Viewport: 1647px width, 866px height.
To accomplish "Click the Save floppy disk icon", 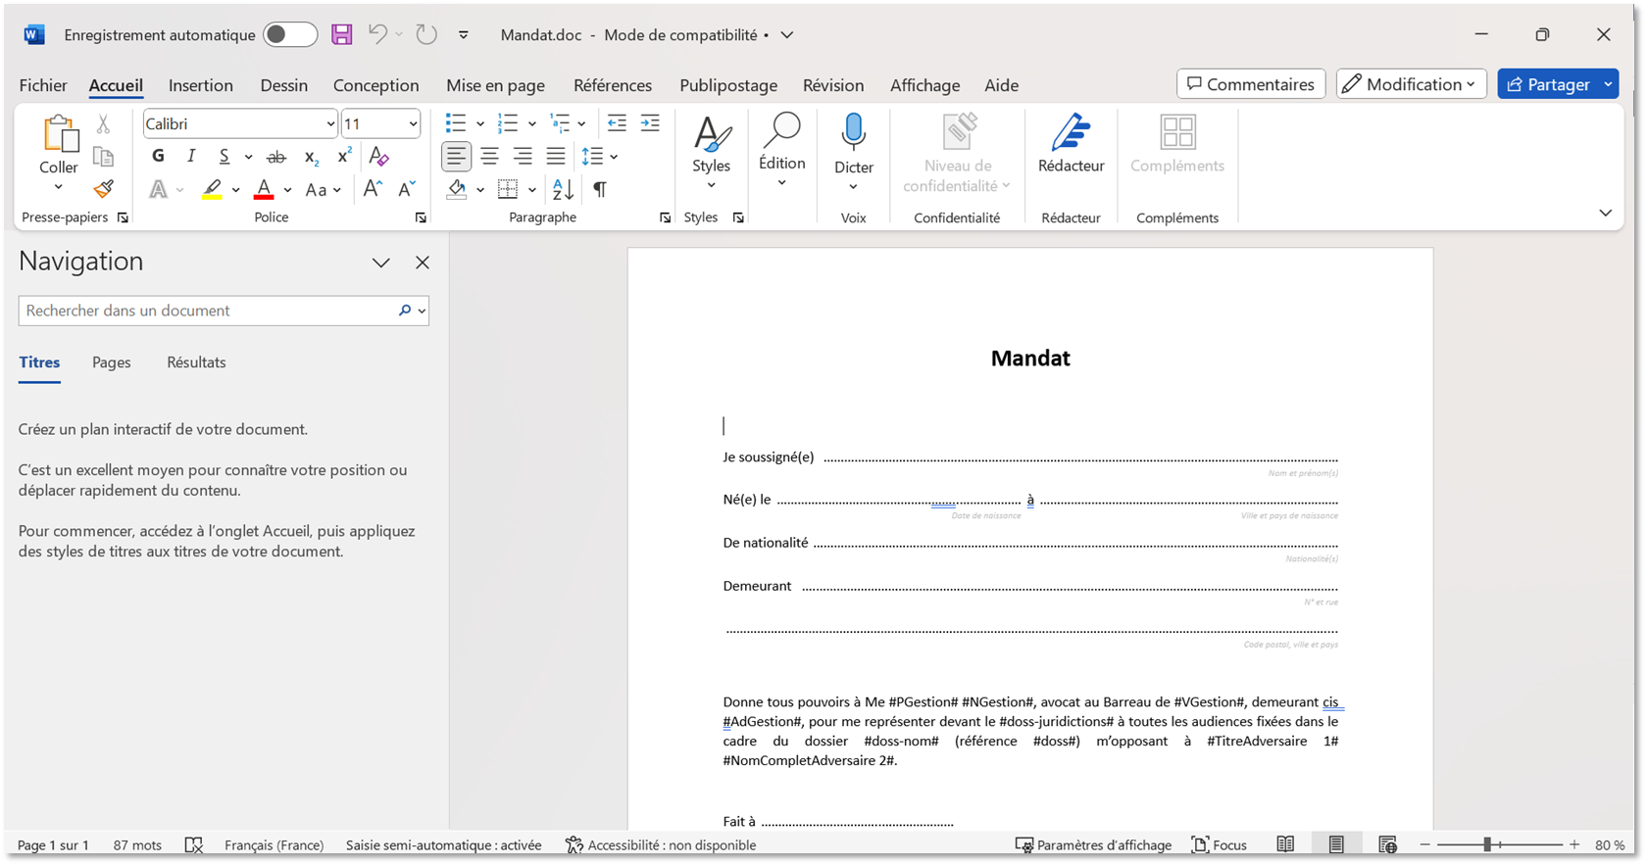I will click(341, 35).
